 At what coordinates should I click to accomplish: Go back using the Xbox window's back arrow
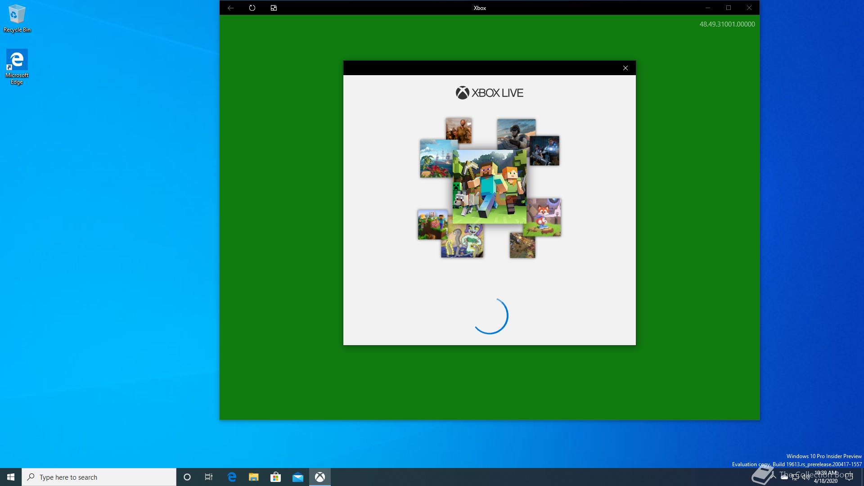[x=230, y=8]
